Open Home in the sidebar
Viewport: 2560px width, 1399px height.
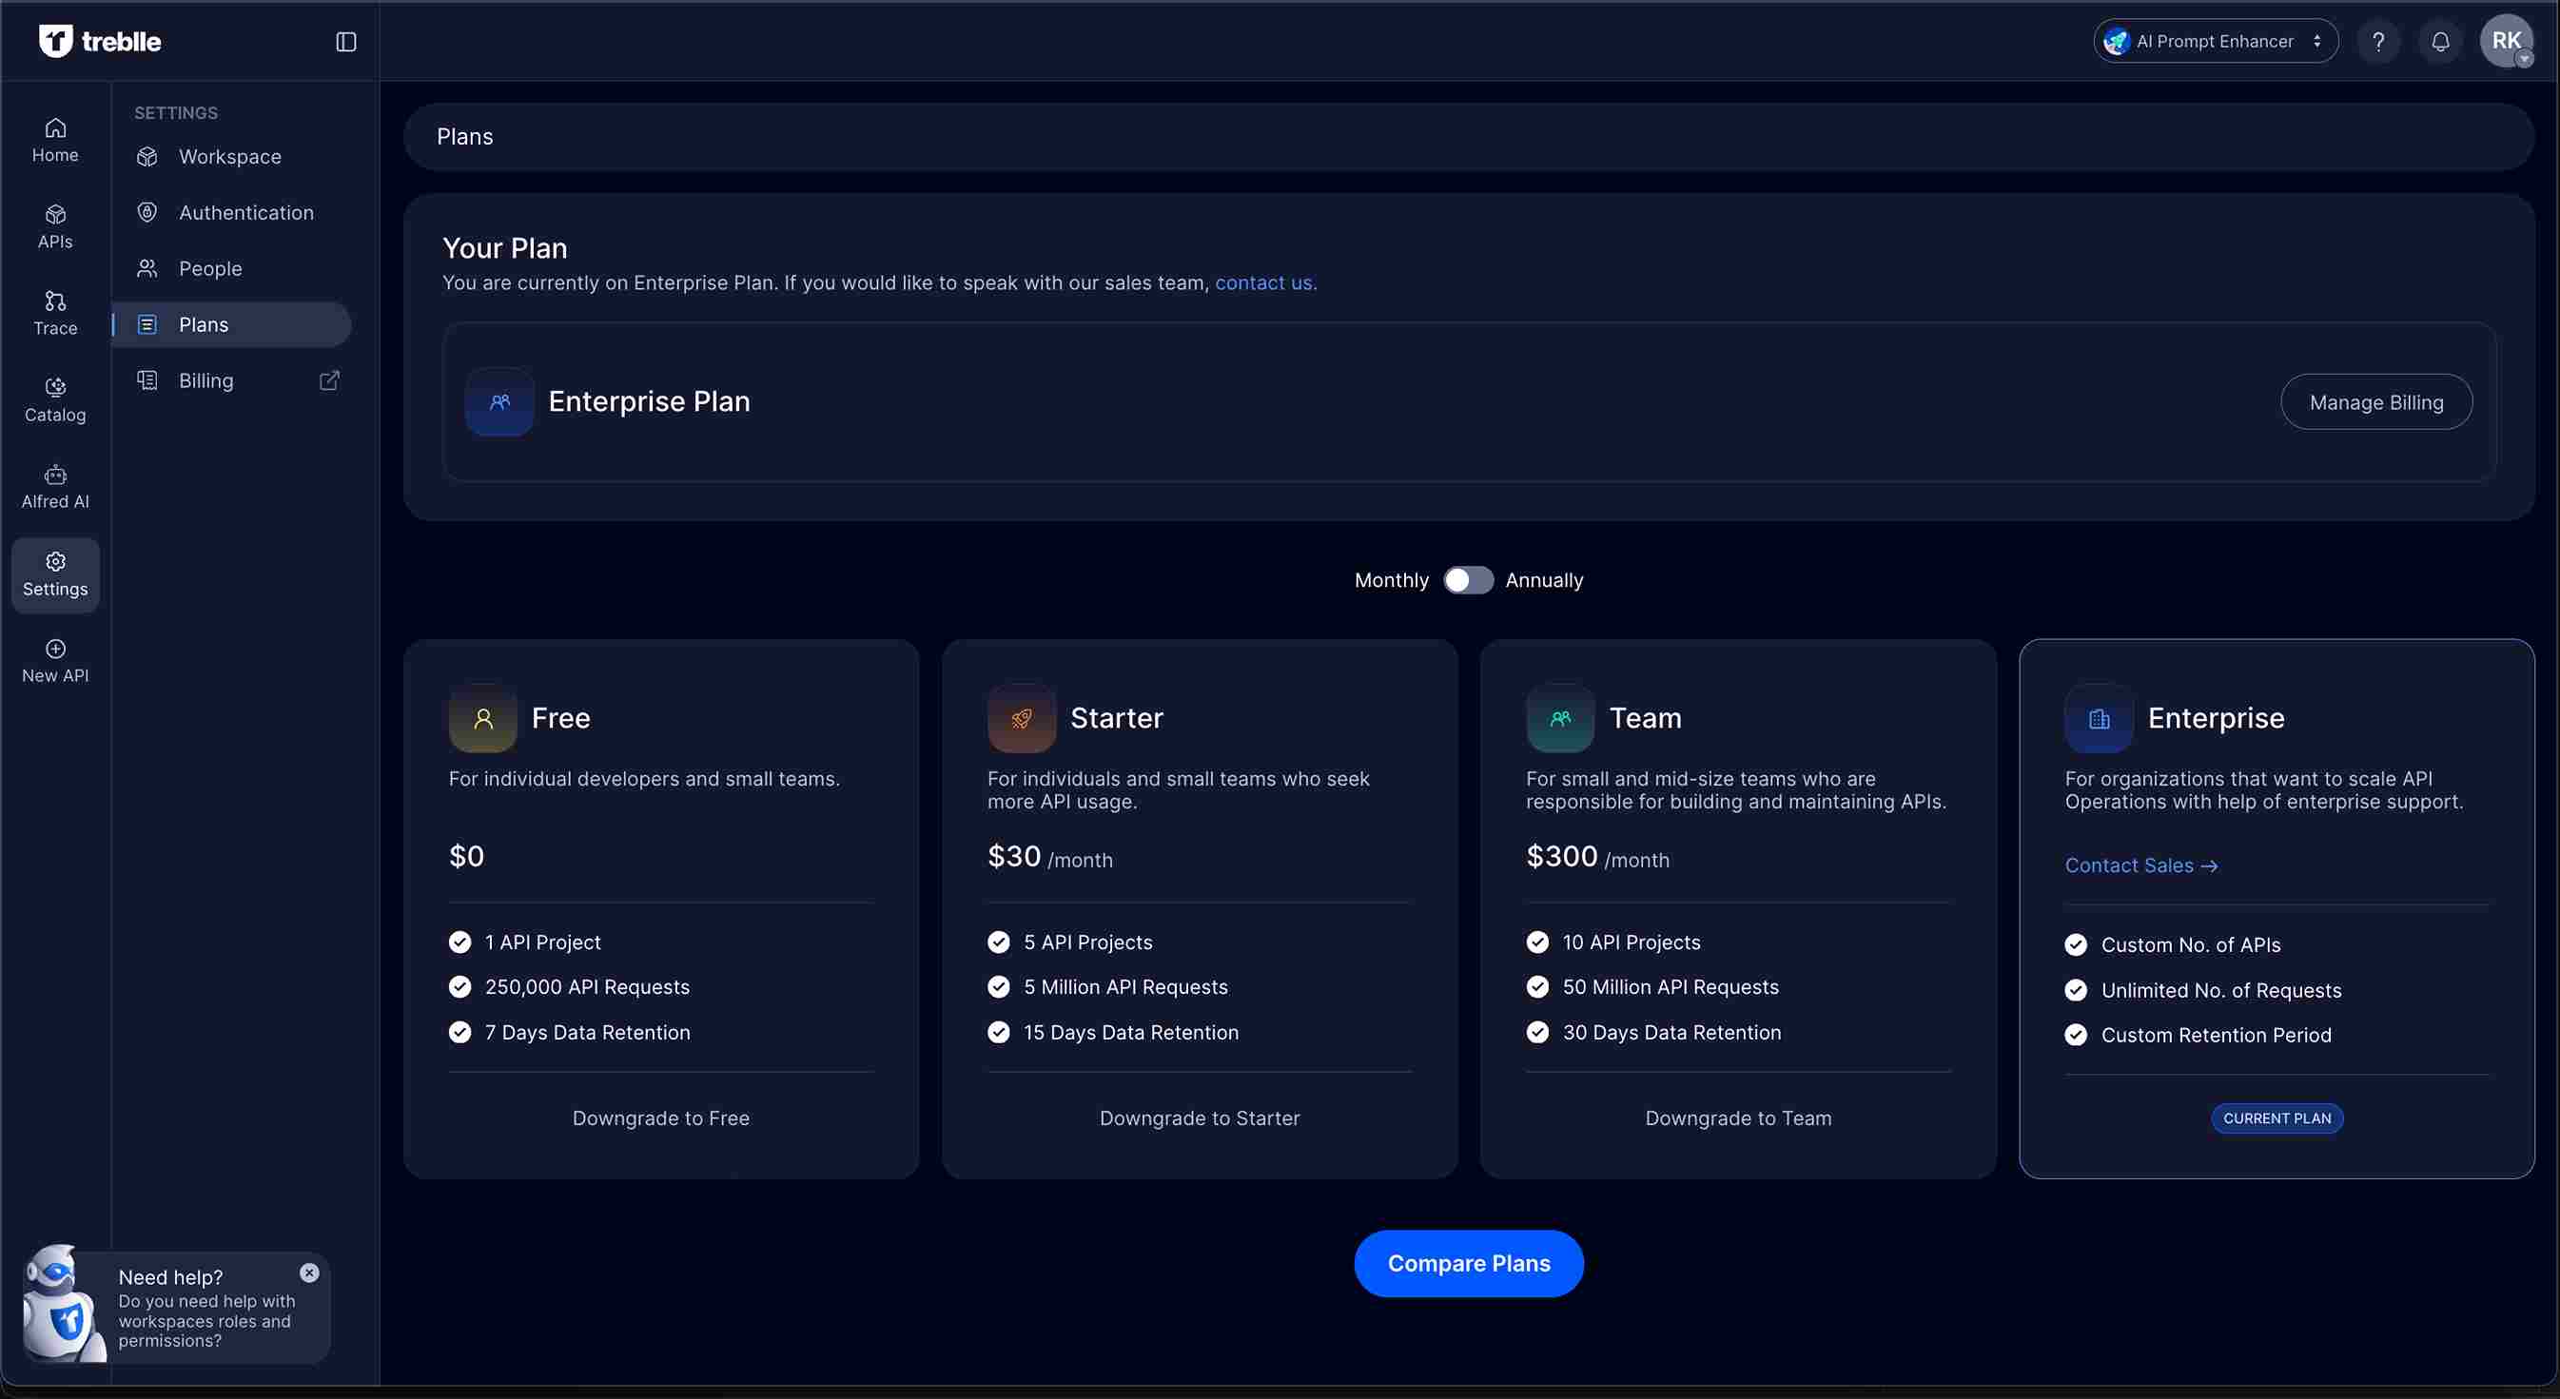coord(54,139)
